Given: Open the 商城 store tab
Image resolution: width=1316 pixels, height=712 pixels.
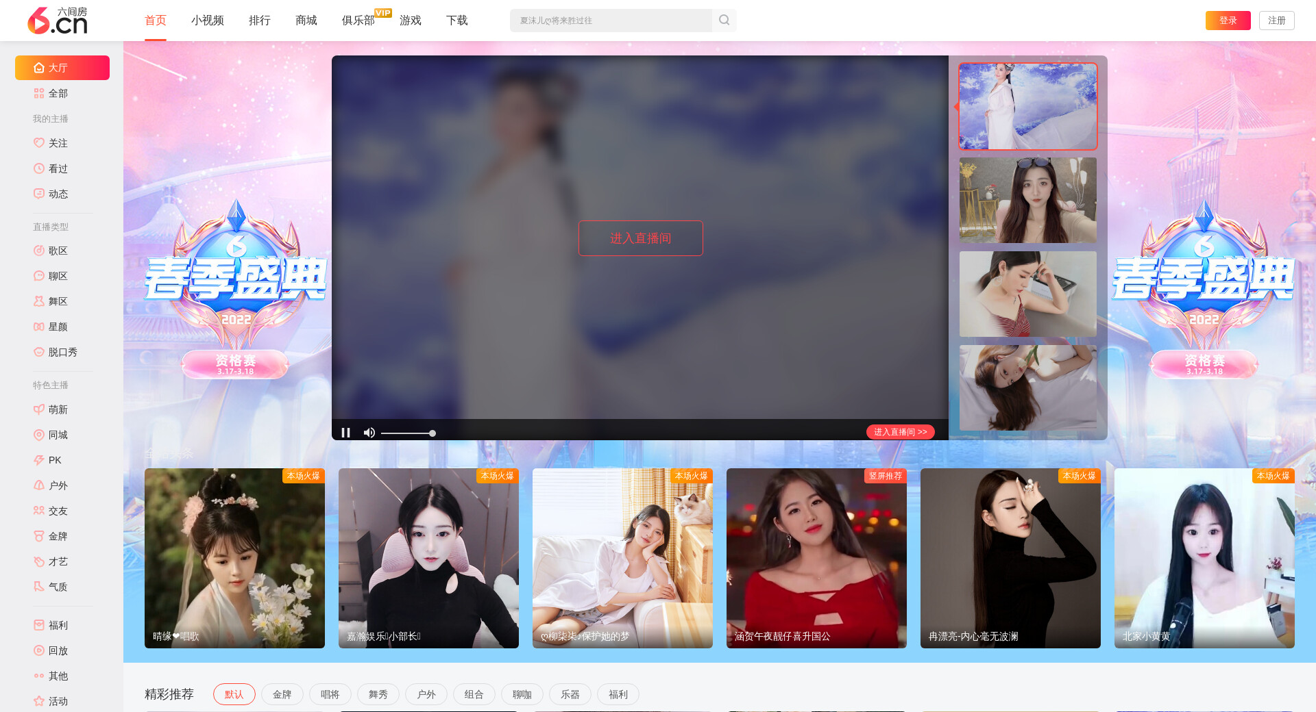Looking at the screenshot, I should click(x=306, y=21).
